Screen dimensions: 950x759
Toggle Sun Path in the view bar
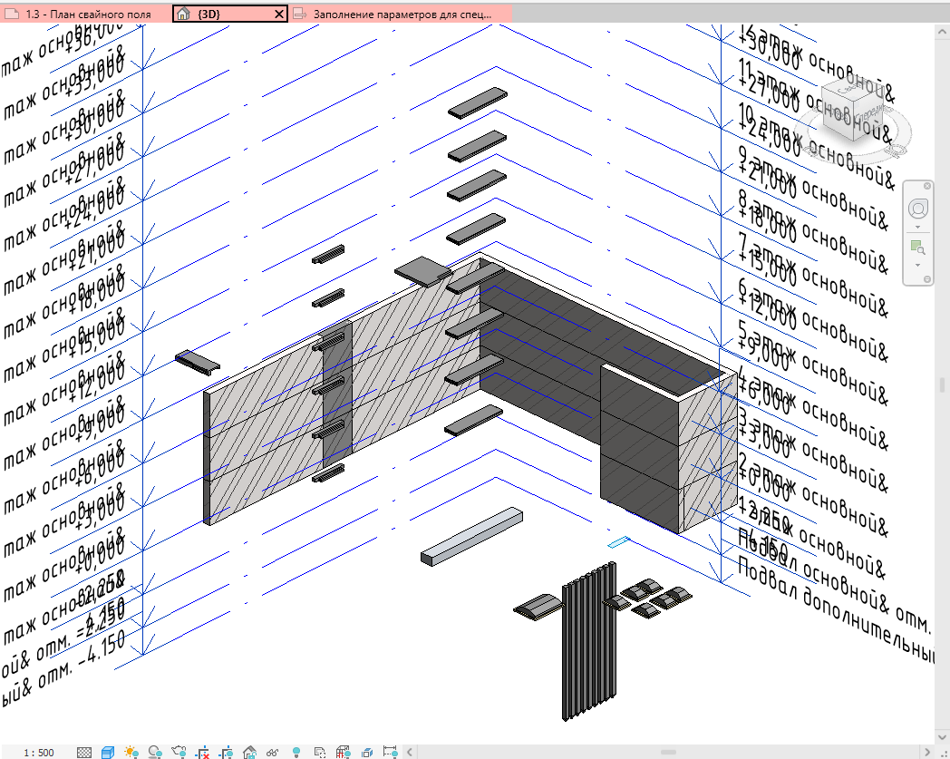[x=131, y=753]
